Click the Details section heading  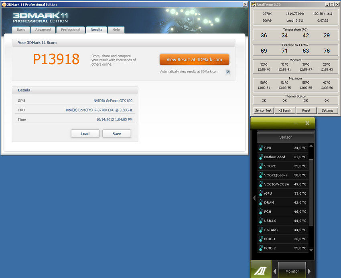point(24,90)
